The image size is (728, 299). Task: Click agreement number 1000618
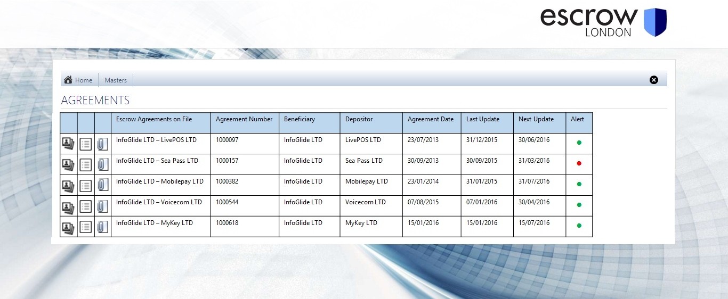(228, 223)
